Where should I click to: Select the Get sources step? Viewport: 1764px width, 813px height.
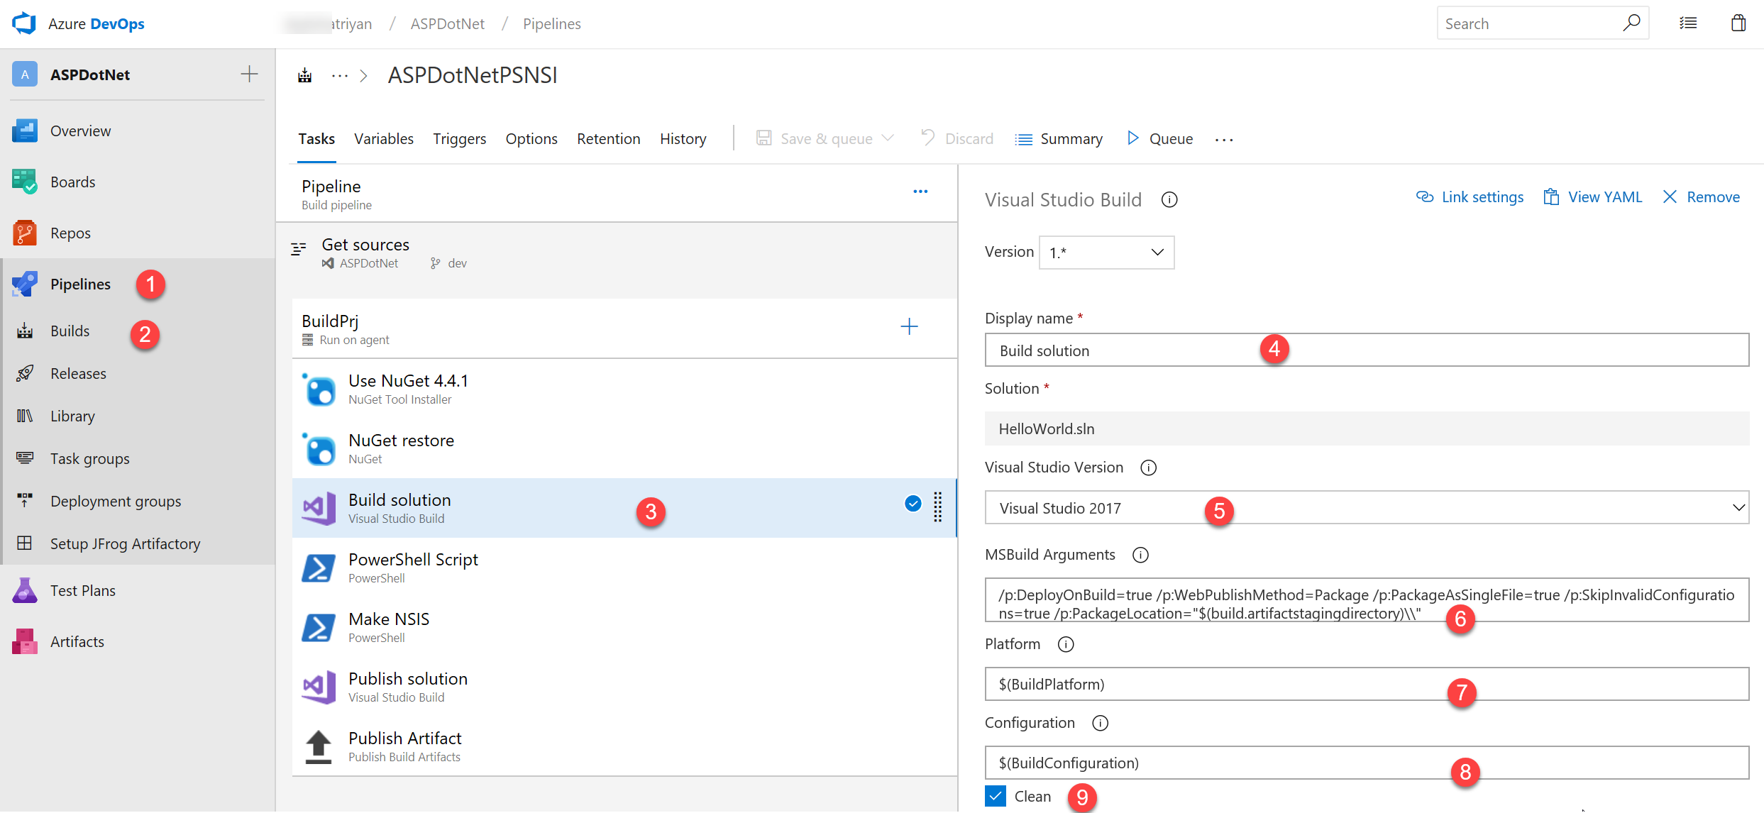[617, 253]
